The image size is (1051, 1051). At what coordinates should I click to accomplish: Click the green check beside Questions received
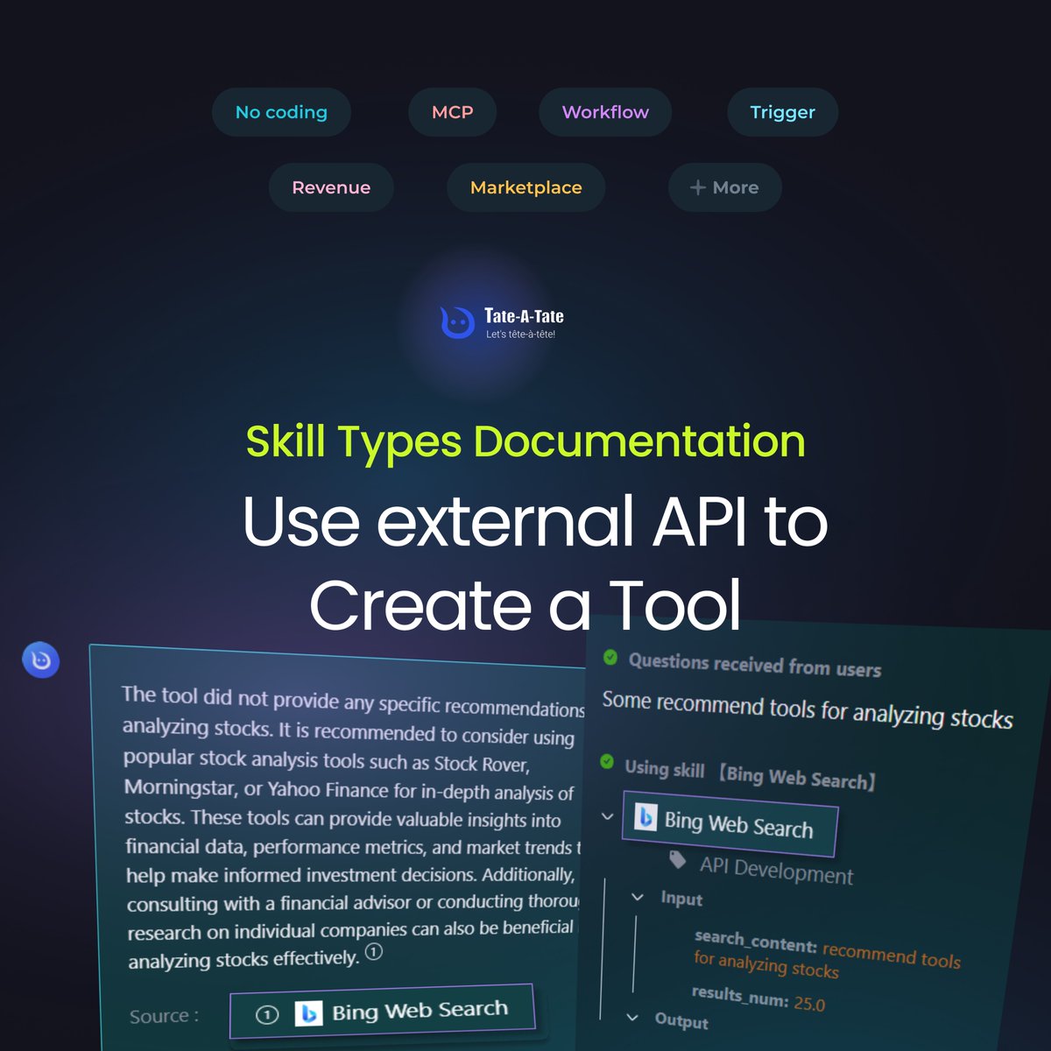pos(610,657)
